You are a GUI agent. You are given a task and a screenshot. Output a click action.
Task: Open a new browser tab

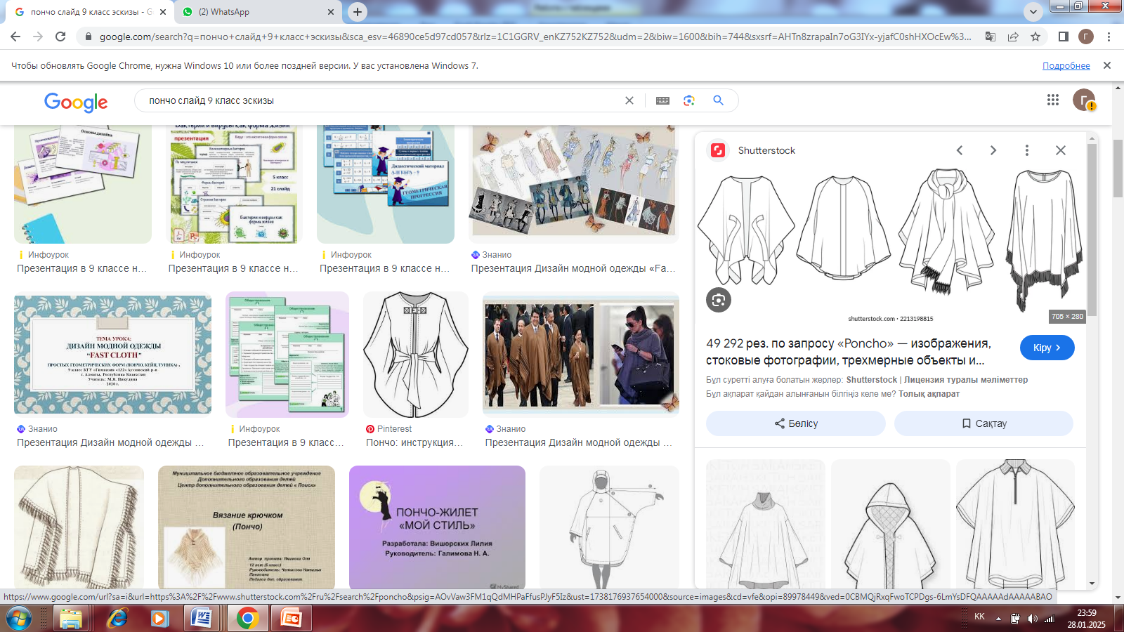click(x=358, y=12)
